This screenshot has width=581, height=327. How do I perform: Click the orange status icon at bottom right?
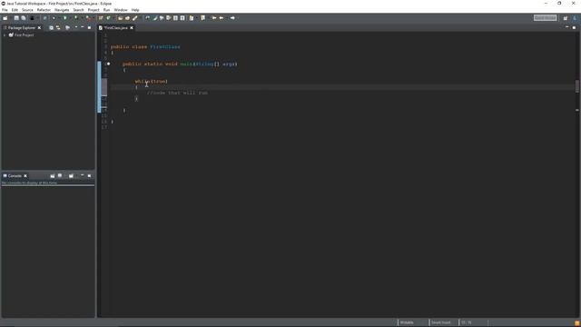click(577, 323)
